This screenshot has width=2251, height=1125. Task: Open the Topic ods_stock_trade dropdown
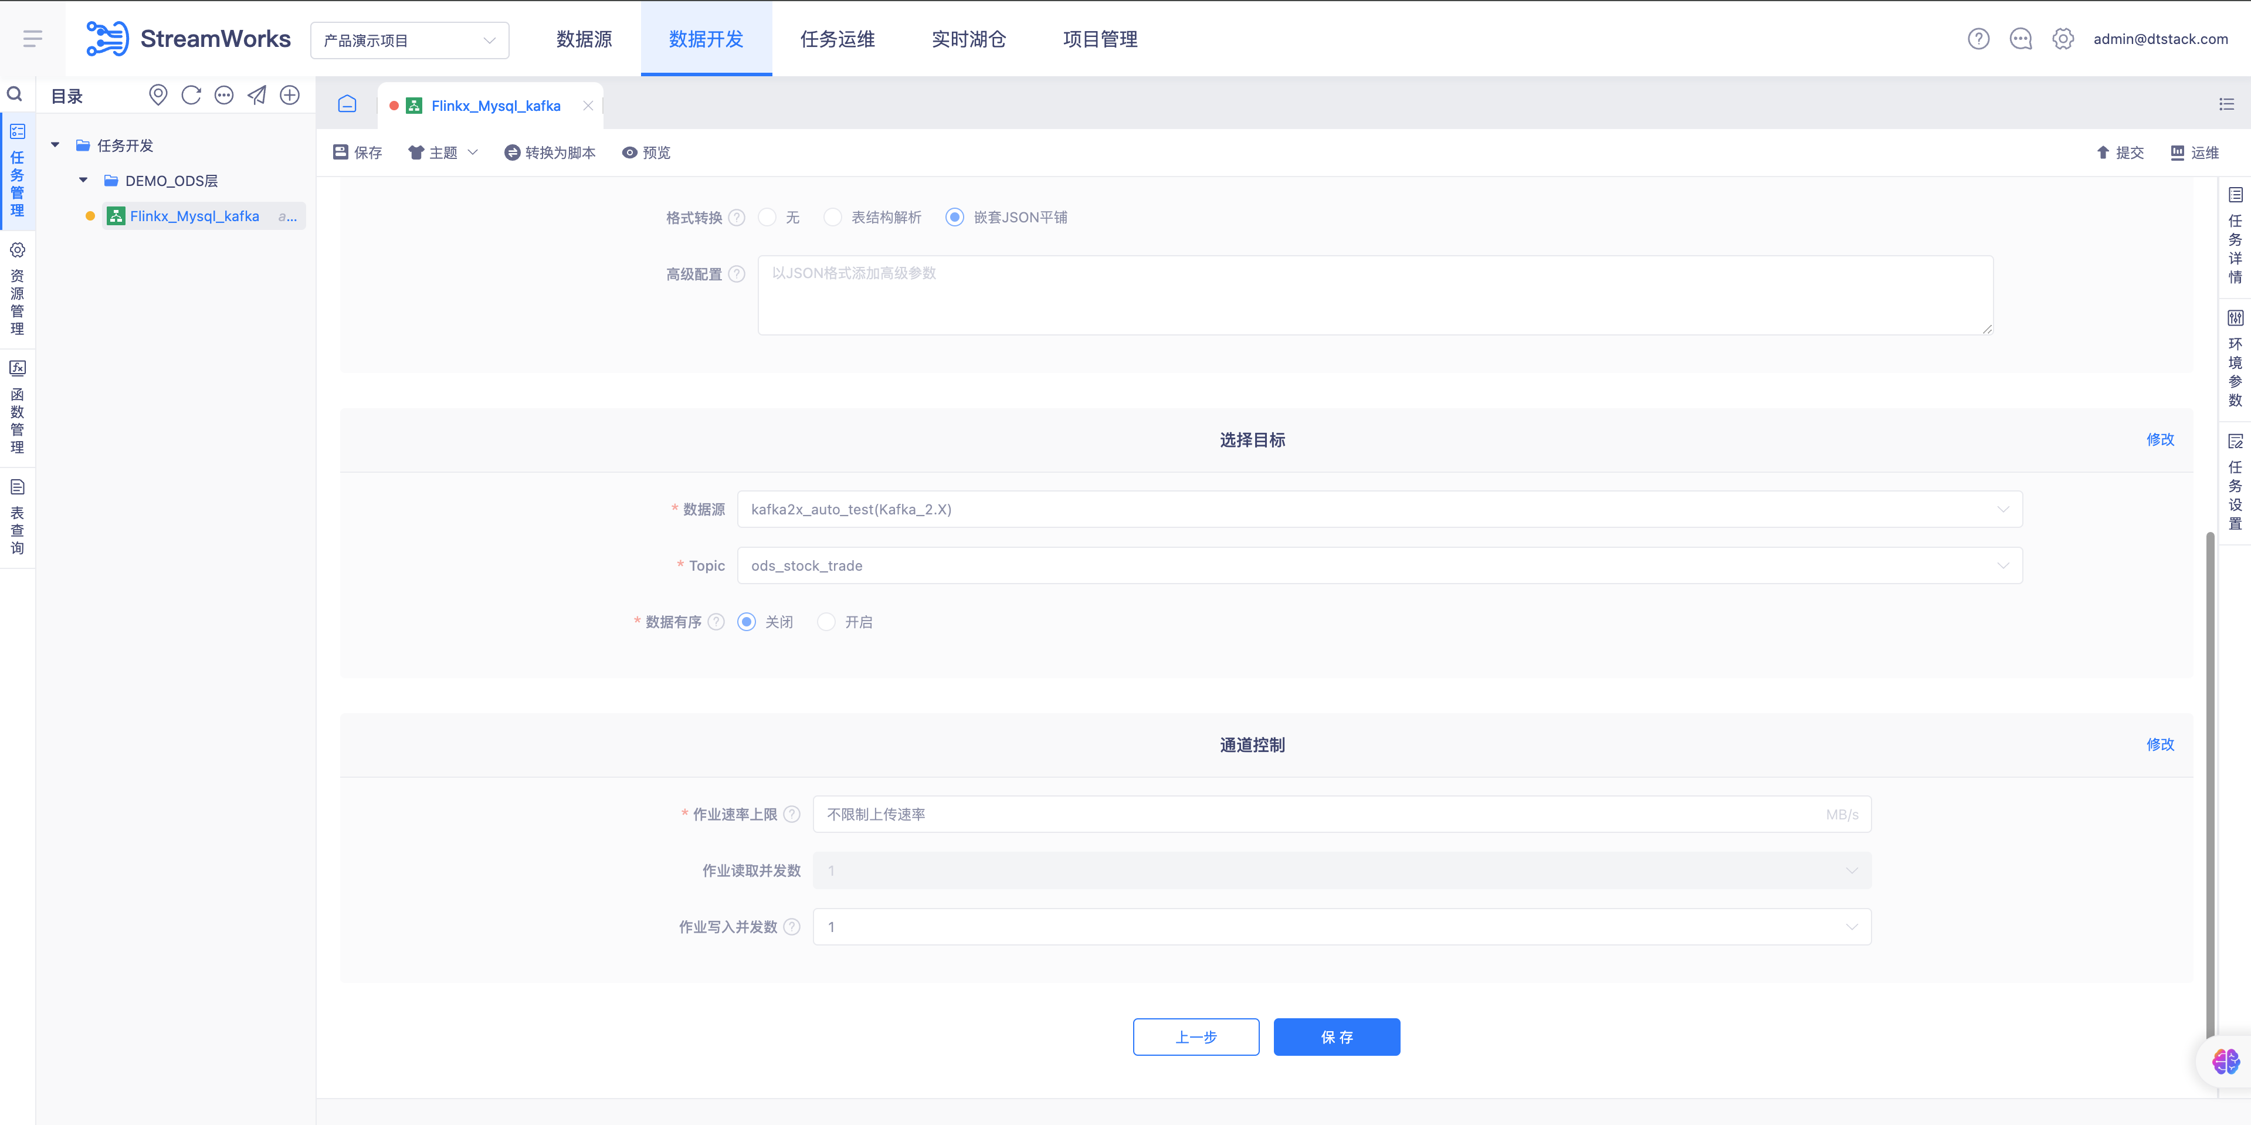pos(1380,565)
